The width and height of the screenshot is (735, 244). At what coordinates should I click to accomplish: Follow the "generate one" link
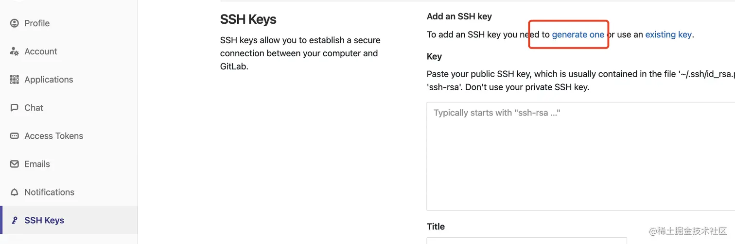click(578, 34)
